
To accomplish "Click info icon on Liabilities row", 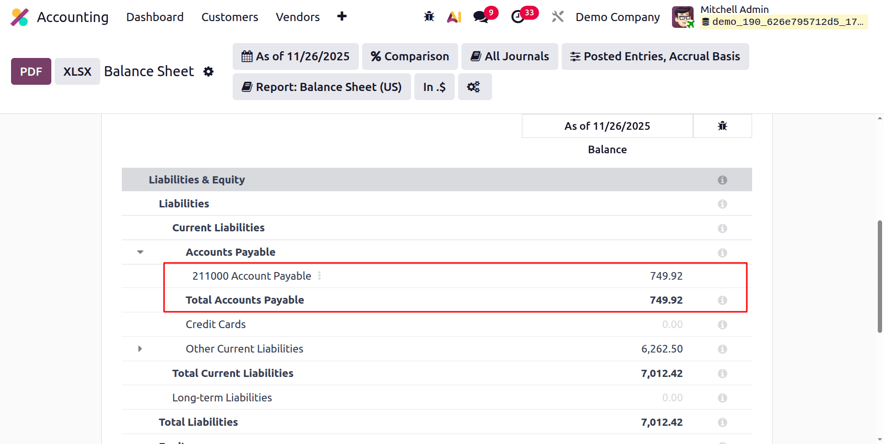I will tap(722, 204).
